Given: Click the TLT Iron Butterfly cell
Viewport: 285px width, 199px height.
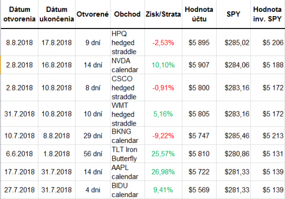Looking at the screenshot, I should click(127, 154).
